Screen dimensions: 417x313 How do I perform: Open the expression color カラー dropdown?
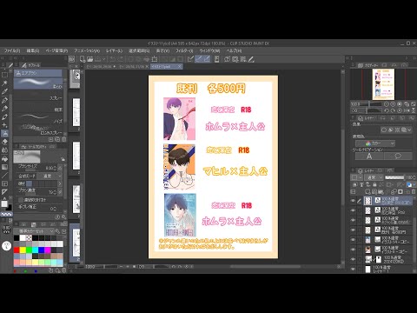375,143
